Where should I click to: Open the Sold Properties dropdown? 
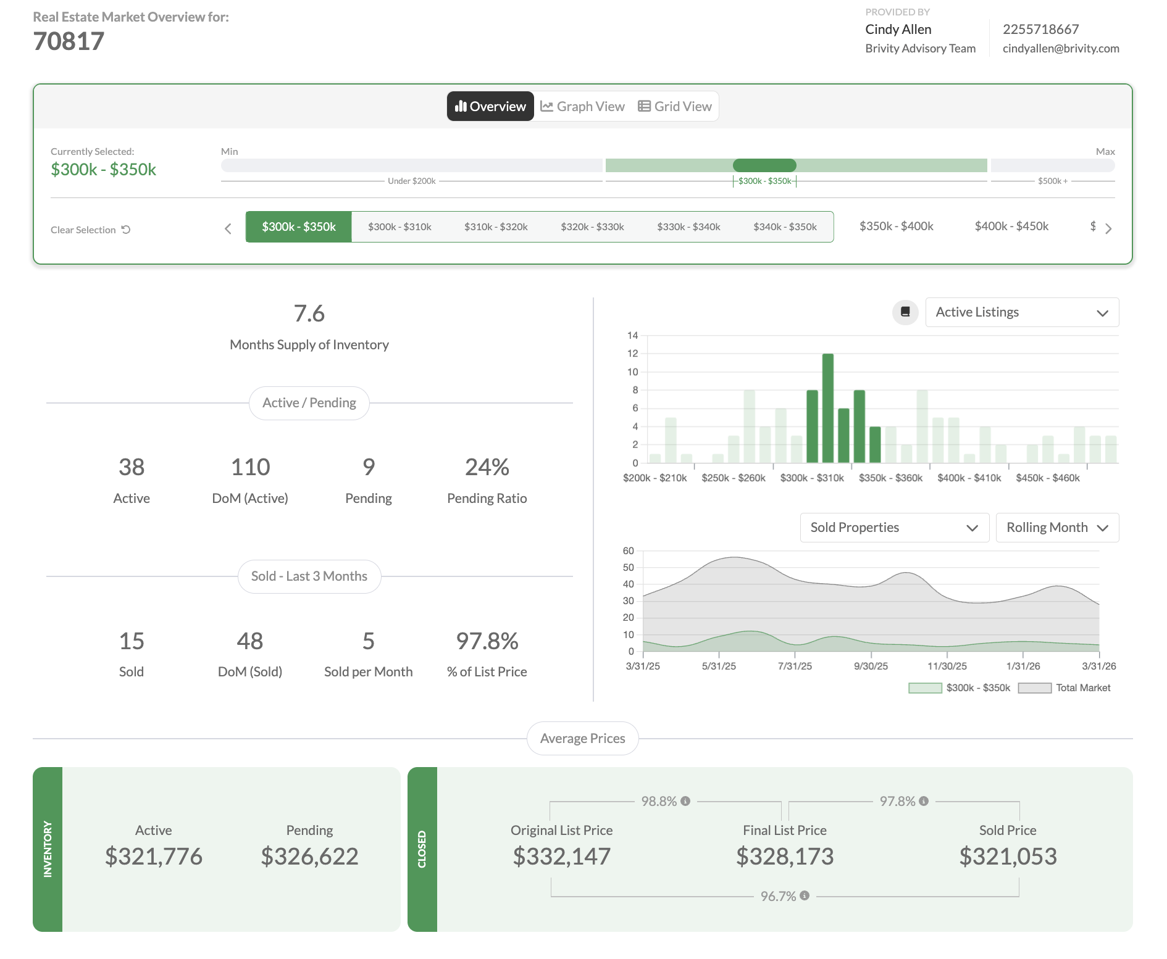point(894,528)
